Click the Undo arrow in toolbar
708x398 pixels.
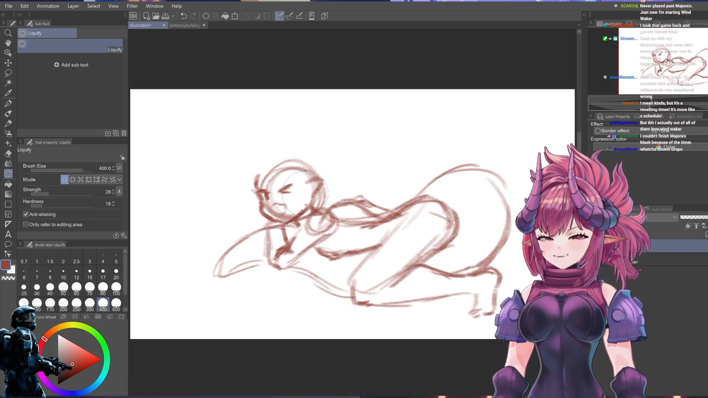coord(183,16)
